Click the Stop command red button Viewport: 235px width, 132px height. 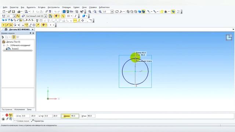coord(7,115)
